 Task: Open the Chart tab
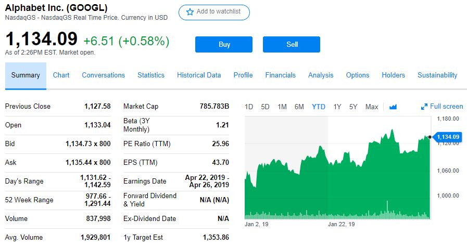[61, 75]
